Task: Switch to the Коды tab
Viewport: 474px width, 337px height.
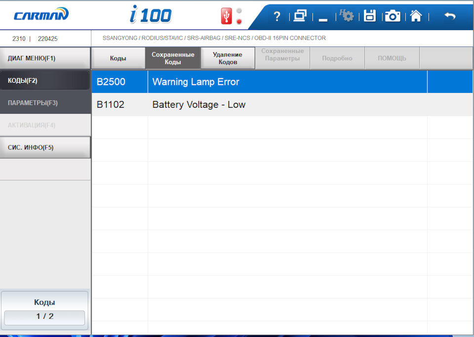Action: pyautogui.click(x=118, y=58)
